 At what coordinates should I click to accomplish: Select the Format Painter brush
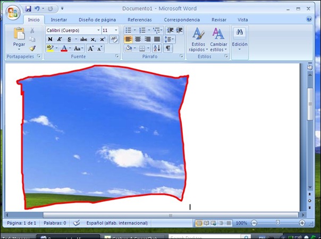pyautogui.click(x=32, y=48)
